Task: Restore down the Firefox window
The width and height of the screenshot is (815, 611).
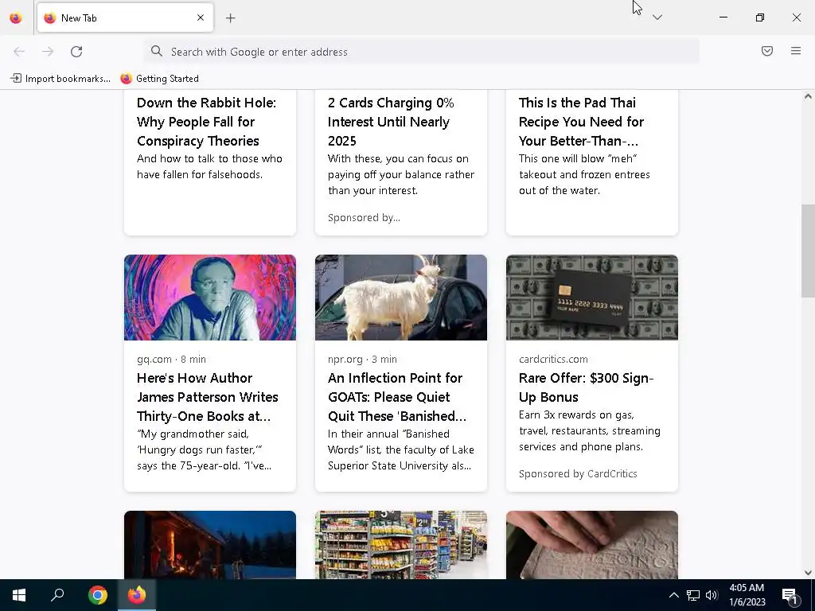Action: coord(760,18)
